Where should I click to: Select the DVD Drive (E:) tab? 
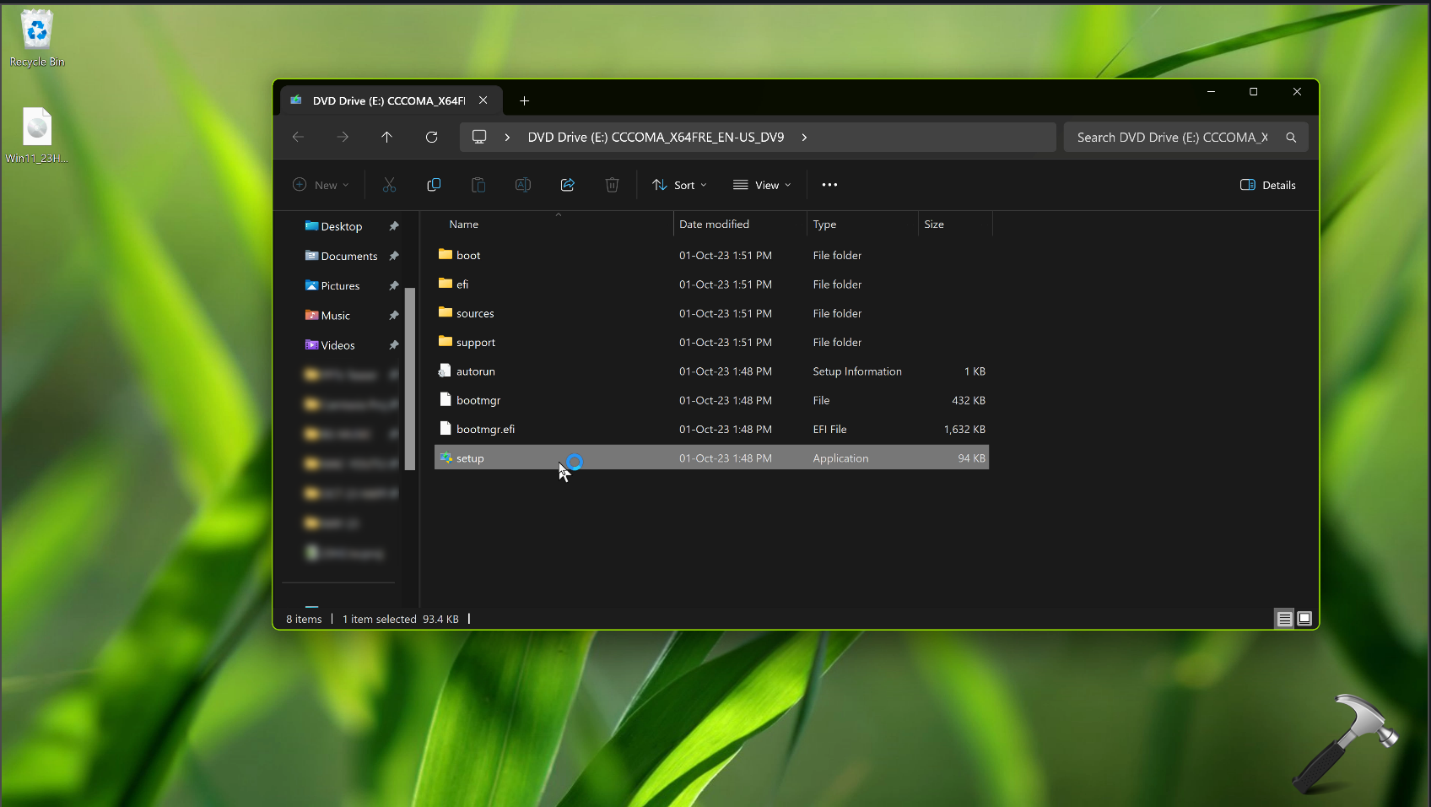tap(388, 100)
